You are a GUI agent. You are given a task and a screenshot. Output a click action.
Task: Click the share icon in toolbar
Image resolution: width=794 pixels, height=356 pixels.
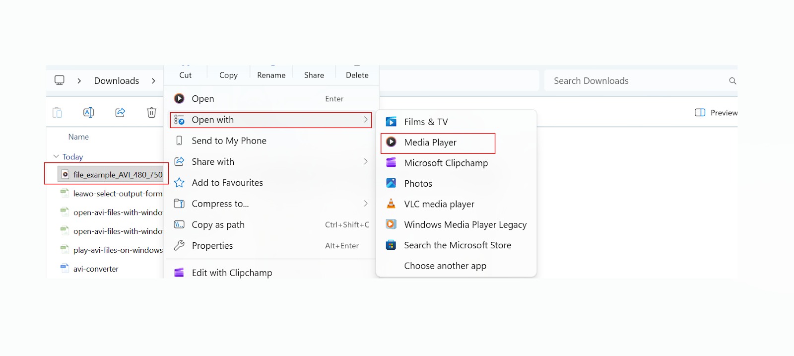(x=120, y=113)
